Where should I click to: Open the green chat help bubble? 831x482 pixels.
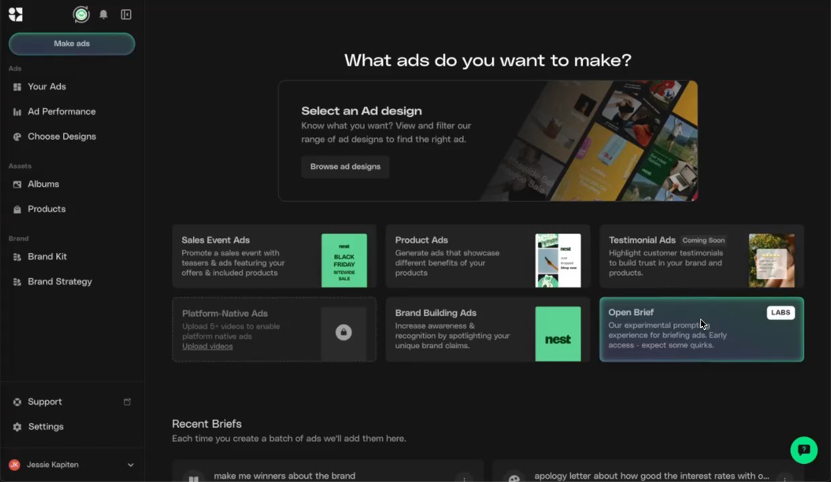coord(804,450)
